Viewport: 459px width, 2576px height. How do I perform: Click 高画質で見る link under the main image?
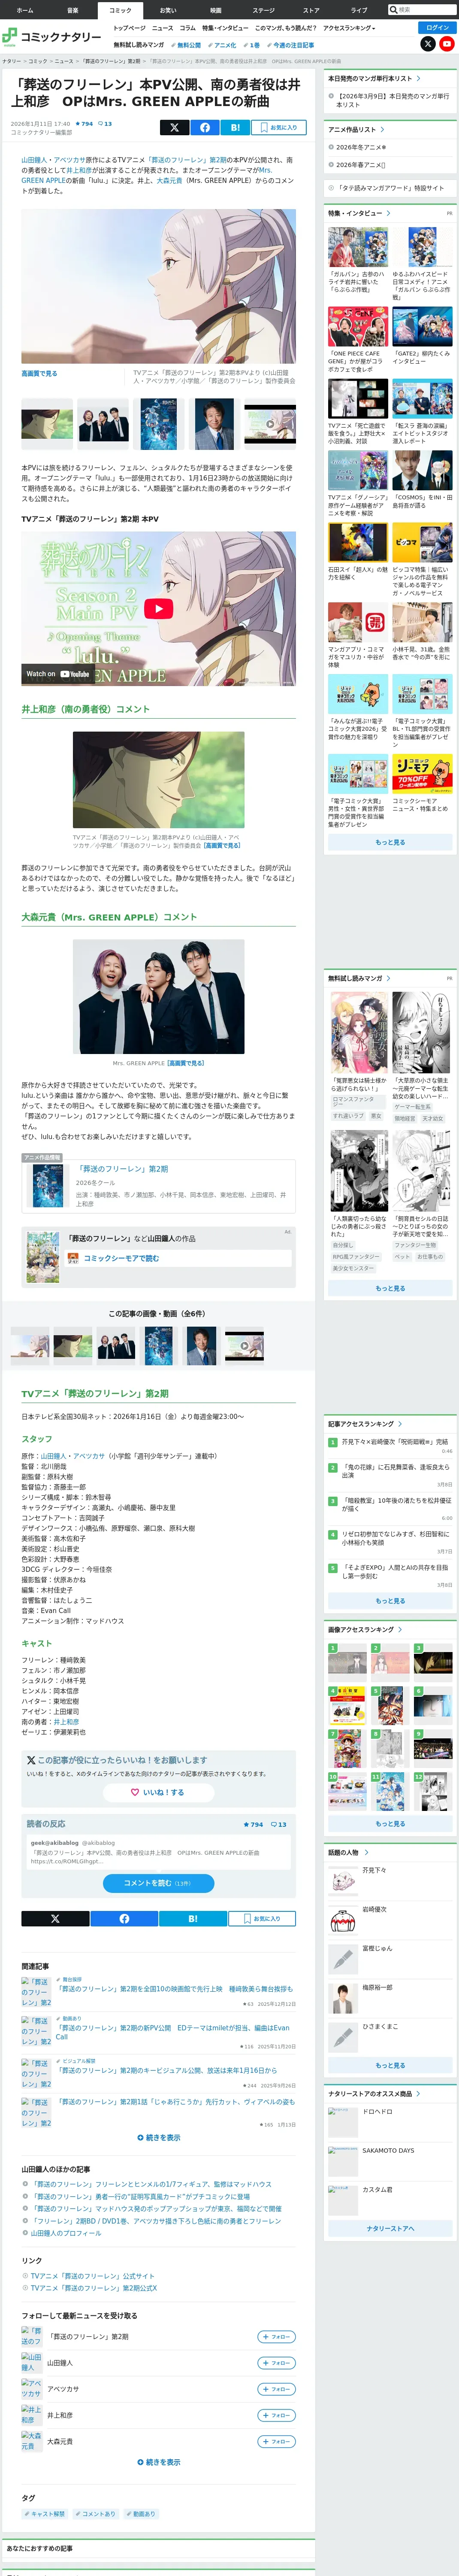pos(39,373)
